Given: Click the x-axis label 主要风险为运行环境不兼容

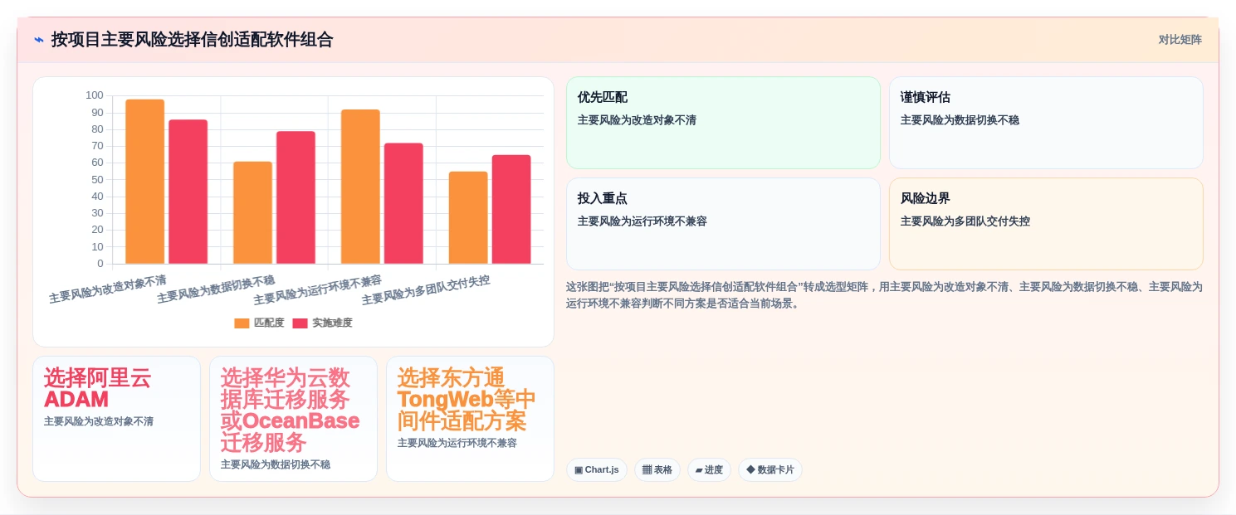Looking at the screenshot, I should [x=318, y=289].
